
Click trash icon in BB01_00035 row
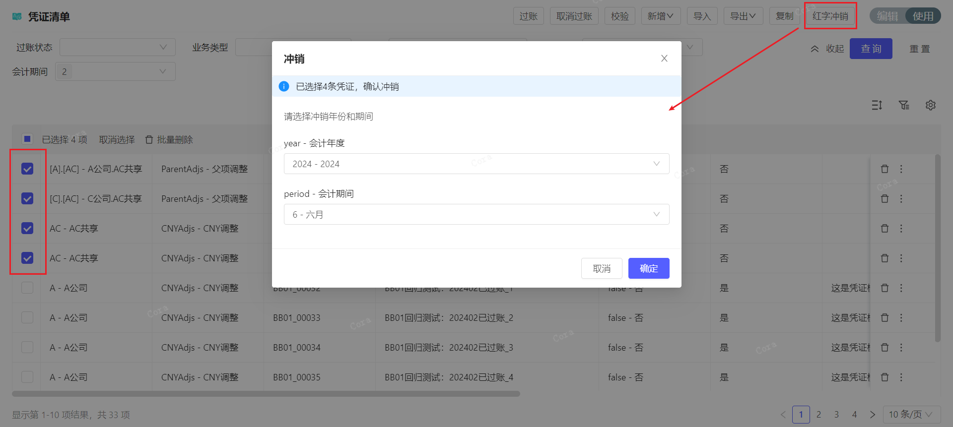point(885,377)
